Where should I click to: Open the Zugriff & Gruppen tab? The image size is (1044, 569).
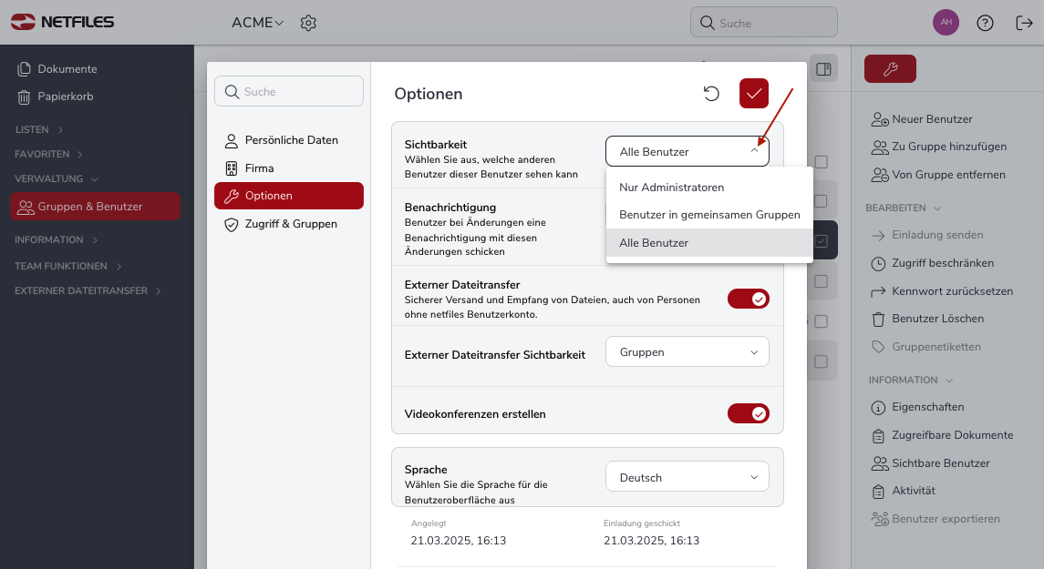[289, 224]
